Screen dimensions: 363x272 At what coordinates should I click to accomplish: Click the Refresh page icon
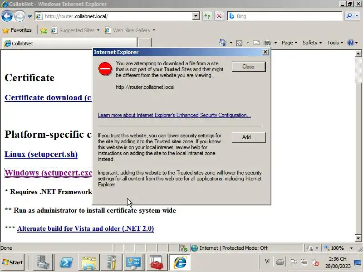[207, 16]
